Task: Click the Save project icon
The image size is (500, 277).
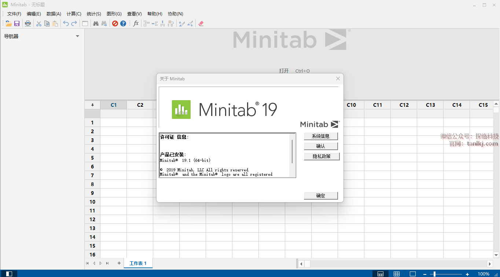Action: (17, 23)
